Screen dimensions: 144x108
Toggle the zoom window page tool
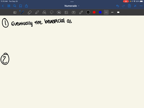click(x=15, y=12)
